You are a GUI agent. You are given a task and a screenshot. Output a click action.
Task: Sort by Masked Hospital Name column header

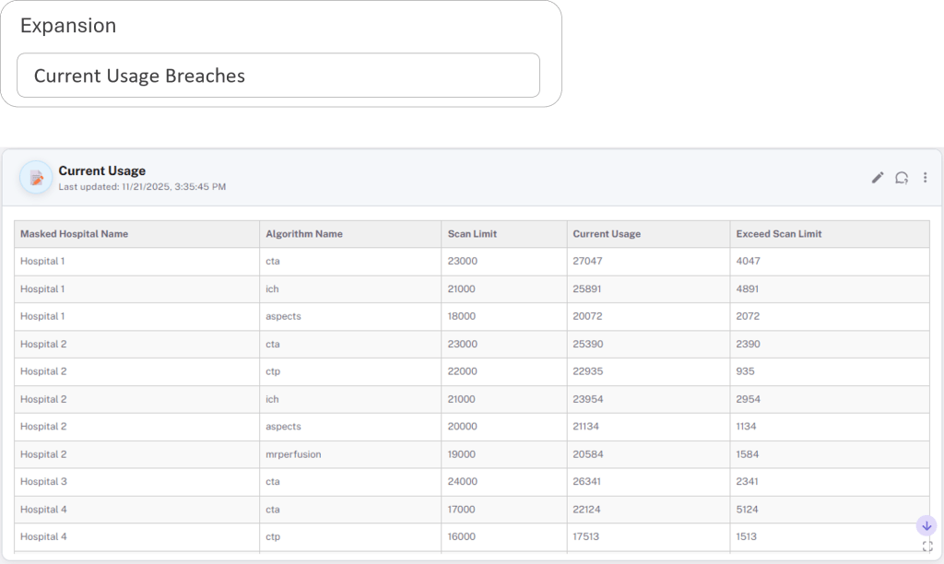click(x=74, y=234)
